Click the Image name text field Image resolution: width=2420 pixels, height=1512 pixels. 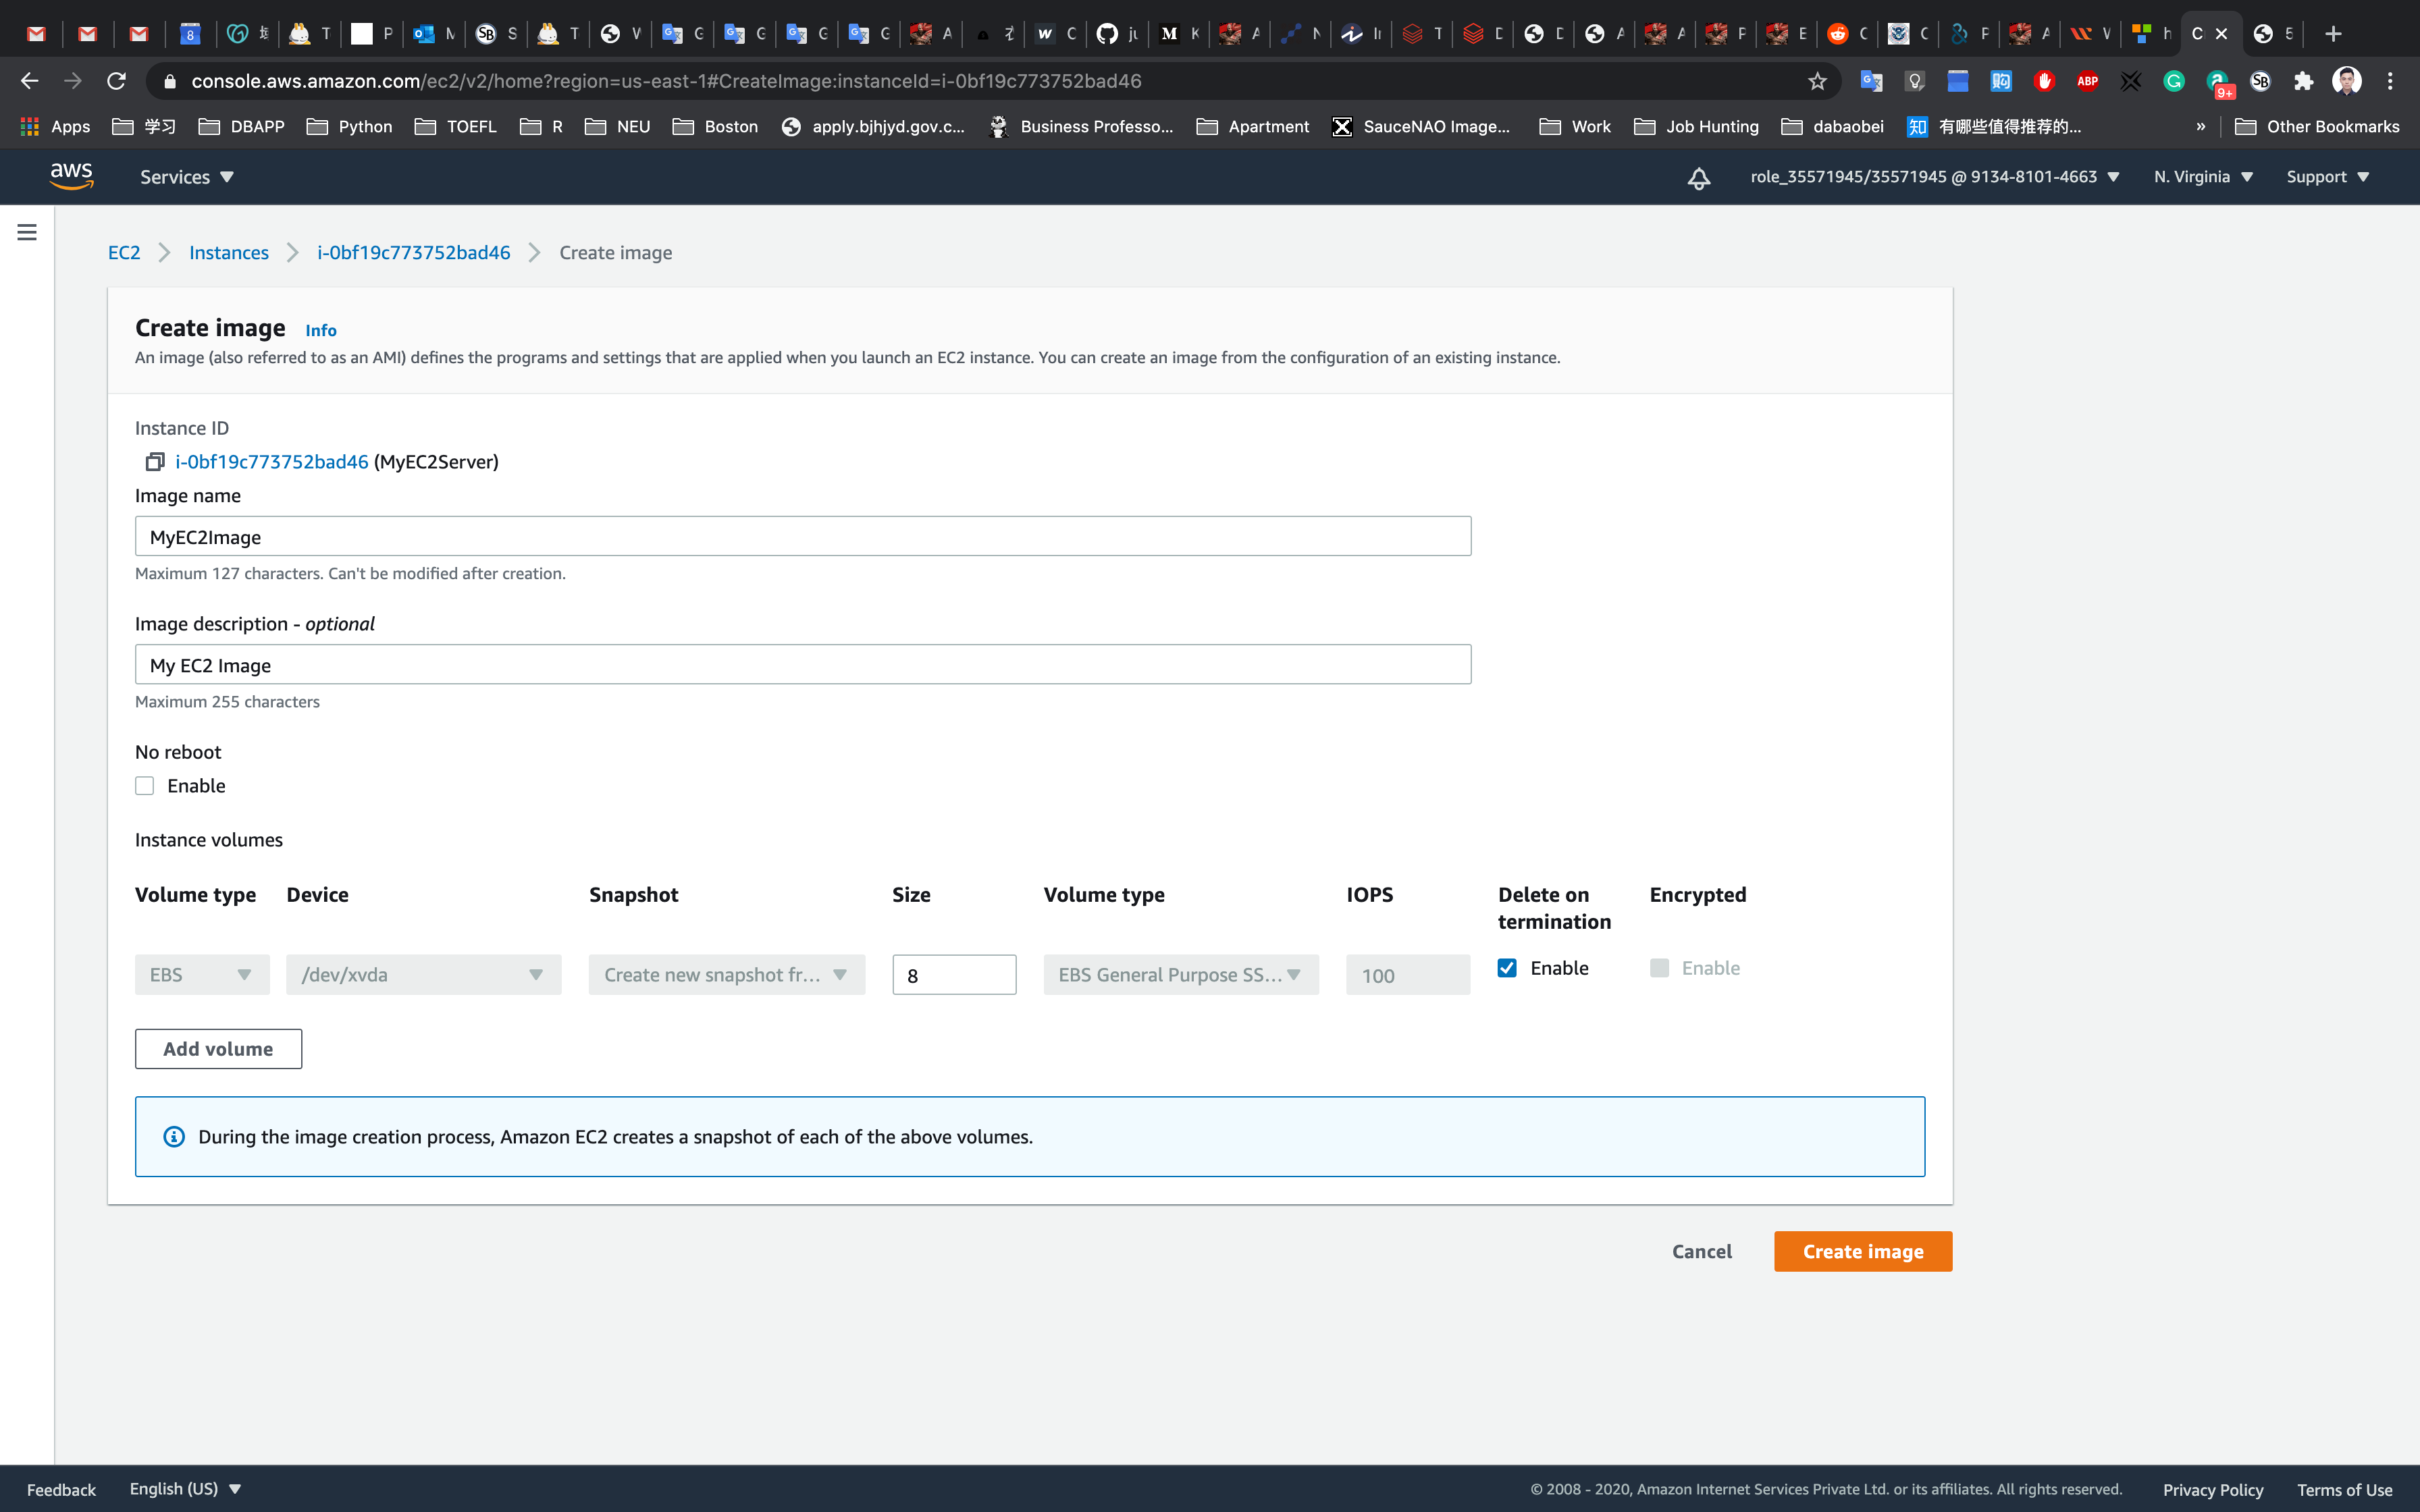pyautogui.click(x=802, y=537)
